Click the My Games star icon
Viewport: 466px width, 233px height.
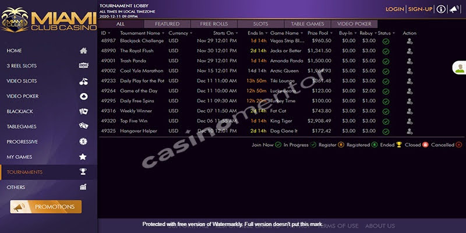point(83,157)
